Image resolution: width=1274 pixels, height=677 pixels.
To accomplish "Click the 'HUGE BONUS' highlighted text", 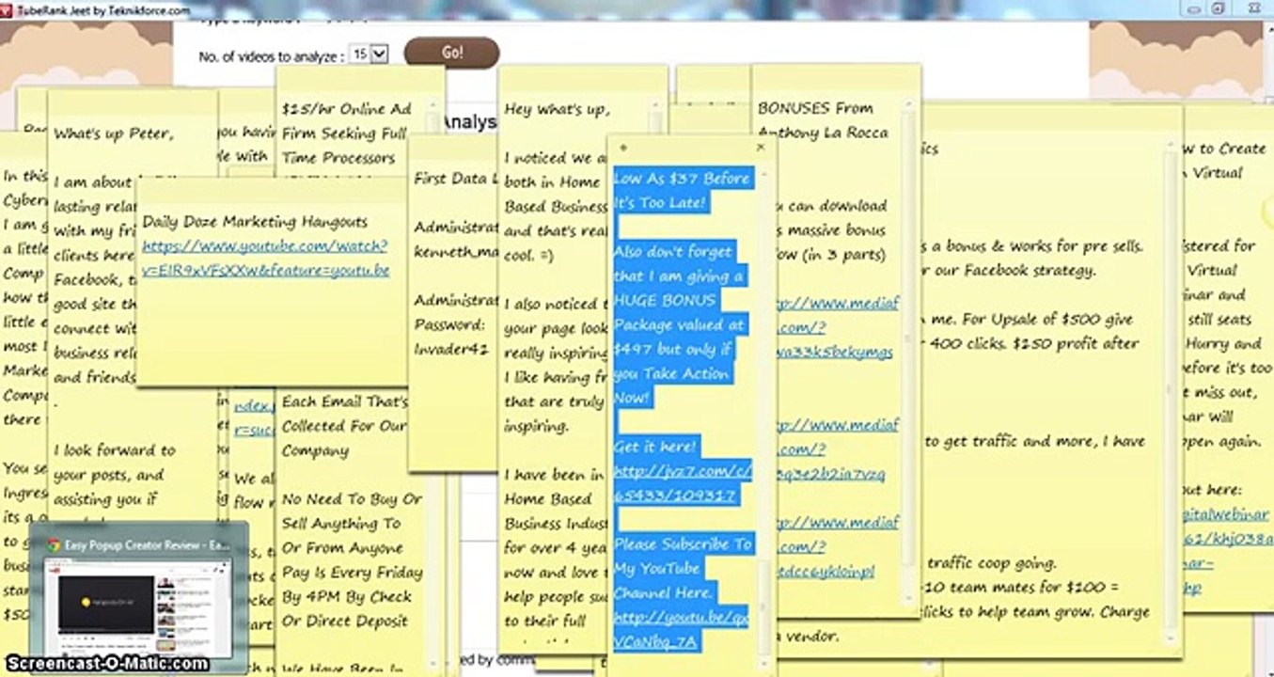I will coord(665,300).
